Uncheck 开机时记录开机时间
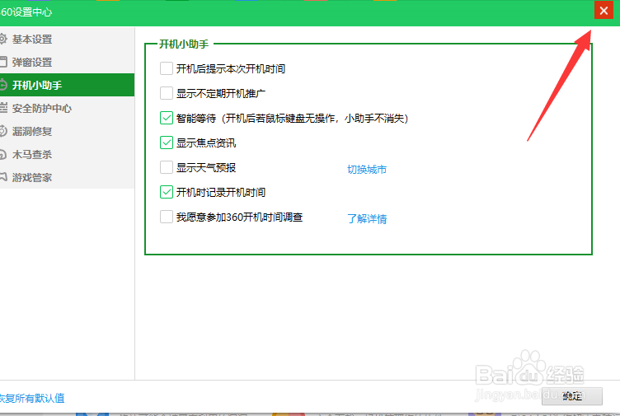 (167, 192)
